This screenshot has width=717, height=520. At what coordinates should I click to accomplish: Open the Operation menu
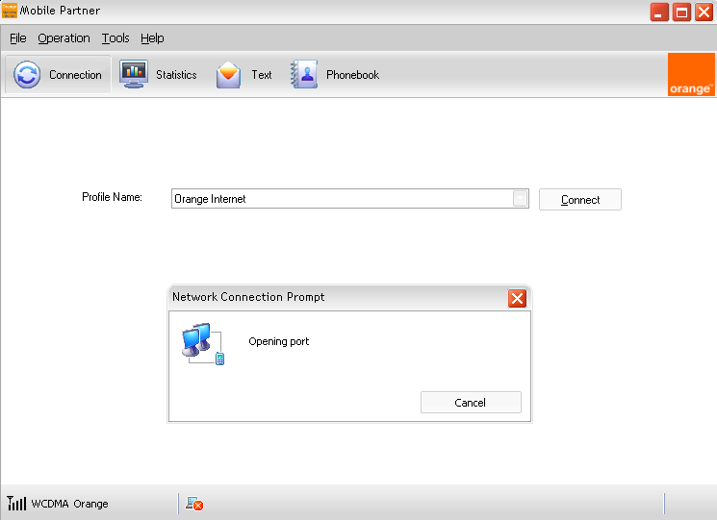click(64, 38)
